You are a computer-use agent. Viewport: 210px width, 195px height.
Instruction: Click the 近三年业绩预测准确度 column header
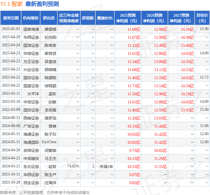[69, 18]
